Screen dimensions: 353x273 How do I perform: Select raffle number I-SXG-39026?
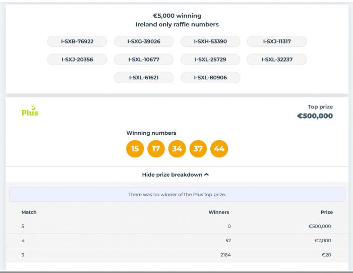click(144, 41)
